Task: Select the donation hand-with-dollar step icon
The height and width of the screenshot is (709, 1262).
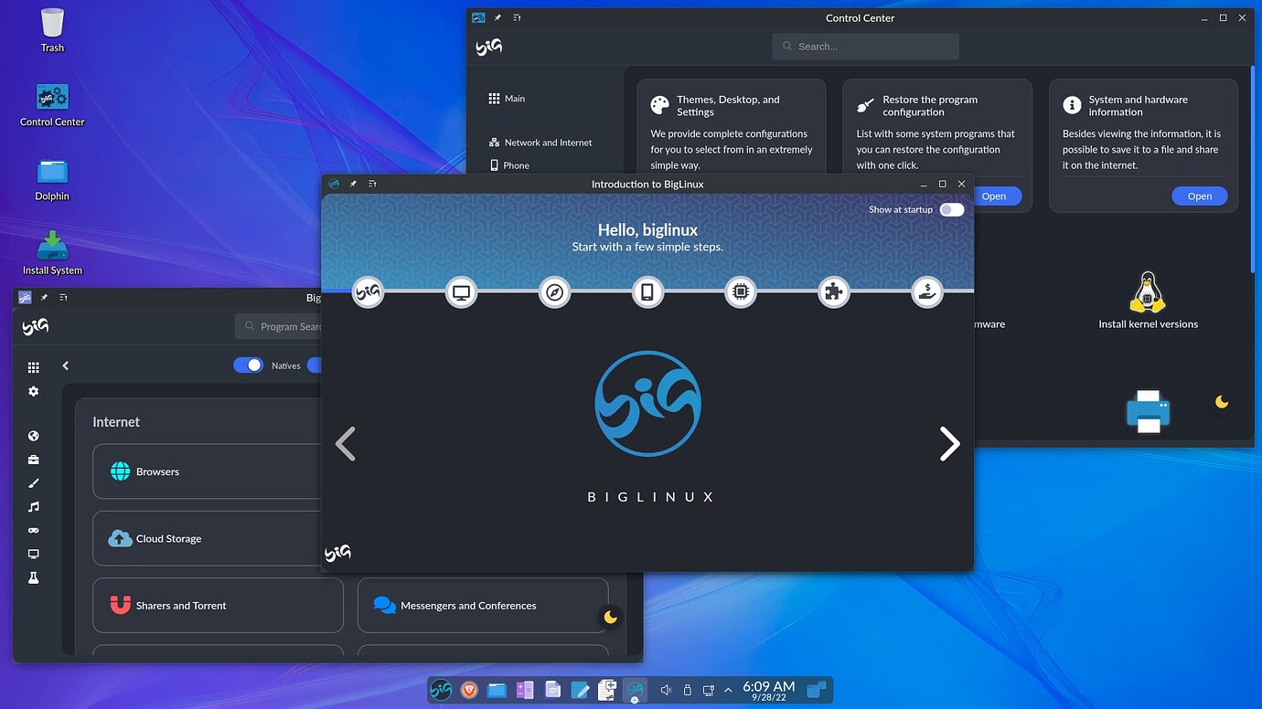Action: click(x=927, y=292)
